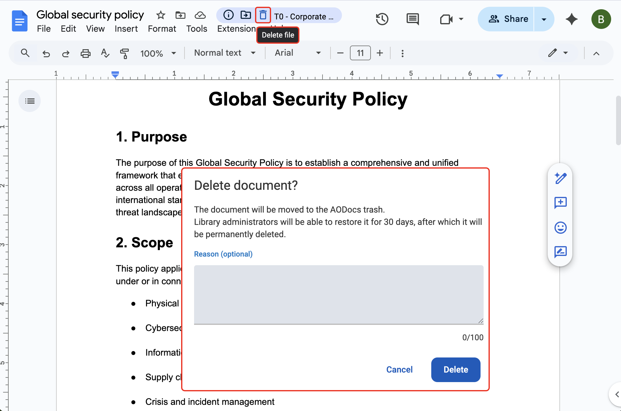Open the Tools menu

(x=197, y=29)
